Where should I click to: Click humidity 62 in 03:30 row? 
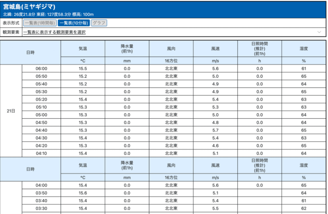pos(304,208)
